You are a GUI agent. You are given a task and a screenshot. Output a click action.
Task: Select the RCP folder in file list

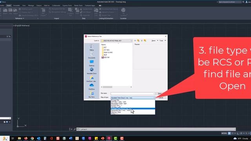pos(104,55)
